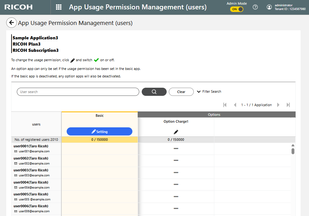Click the Clear button

pos(181,92)
